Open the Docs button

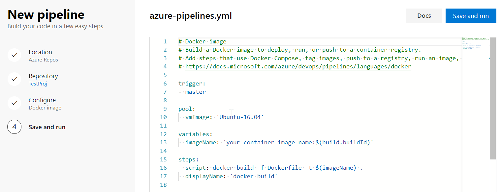coord(424,16)
